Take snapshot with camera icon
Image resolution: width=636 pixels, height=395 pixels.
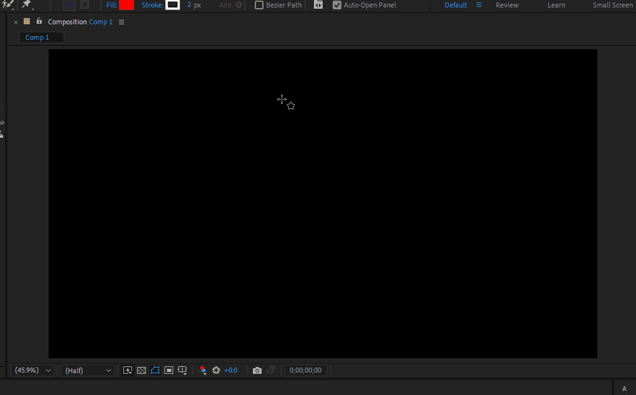[257, 370]
